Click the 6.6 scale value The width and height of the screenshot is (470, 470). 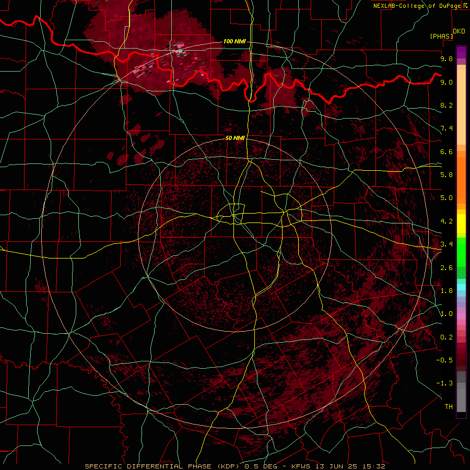click(x=446, y=151)
